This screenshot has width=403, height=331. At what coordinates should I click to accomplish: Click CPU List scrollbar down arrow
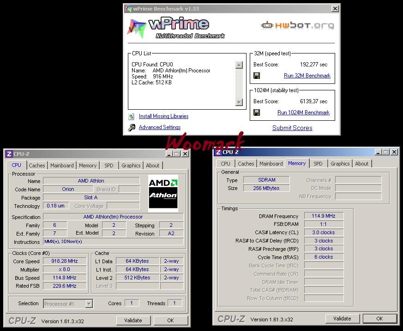239,102
